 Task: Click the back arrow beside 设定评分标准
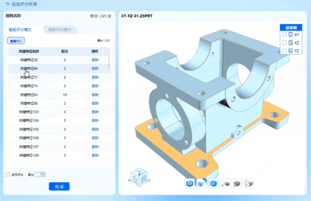tap(7, 4)
